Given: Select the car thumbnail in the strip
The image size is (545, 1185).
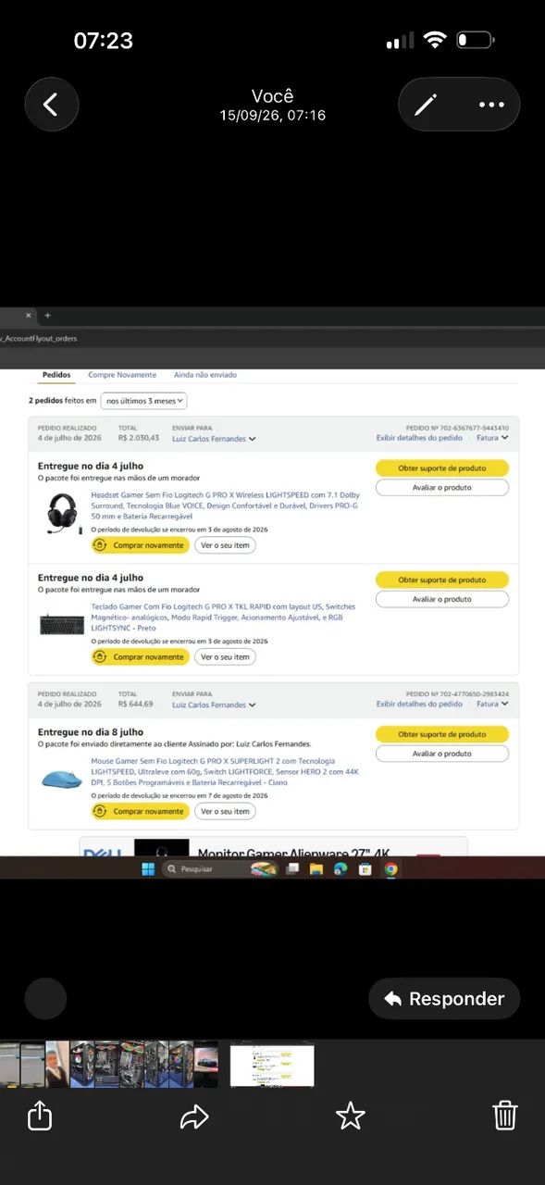Looking at the screenshot, I should click(206, 1065).
